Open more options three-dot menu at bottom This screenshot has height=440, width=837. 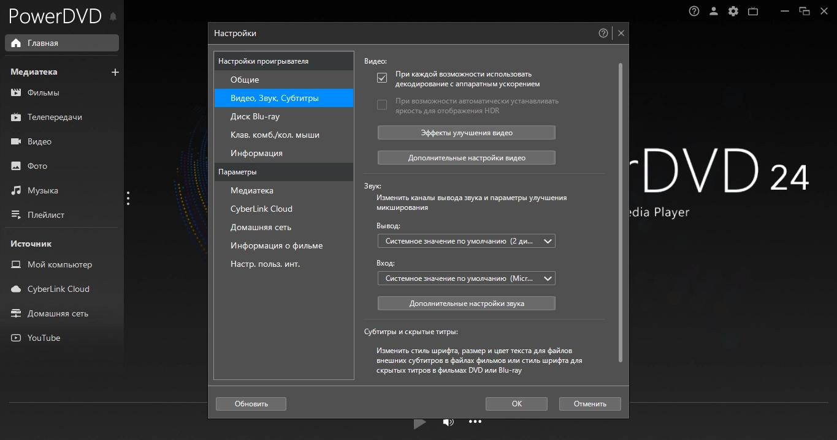click(x=475, y=422)
